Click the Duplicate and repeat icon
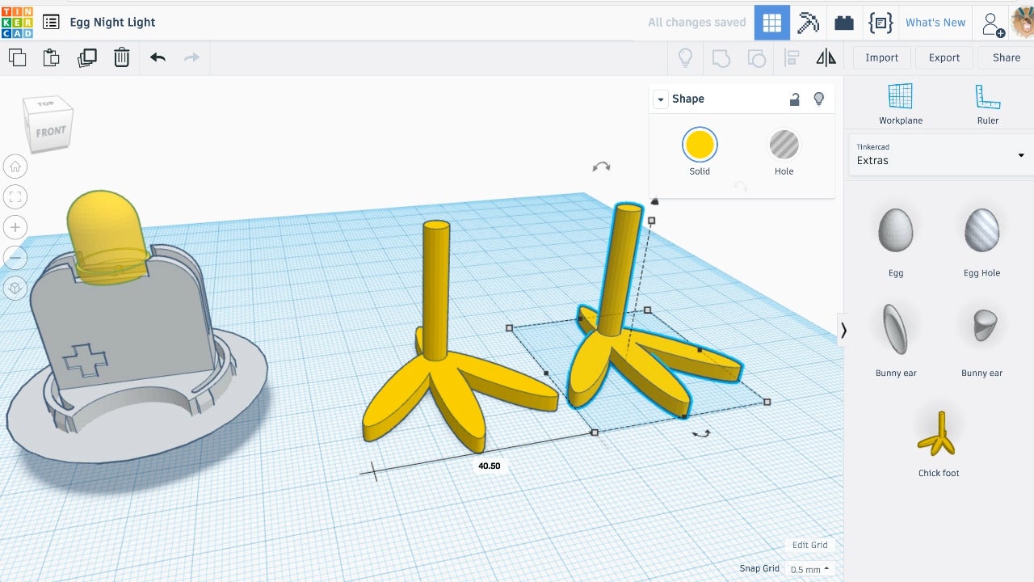The height and width of the screenshot is (582, 1034). click(87, 57)
